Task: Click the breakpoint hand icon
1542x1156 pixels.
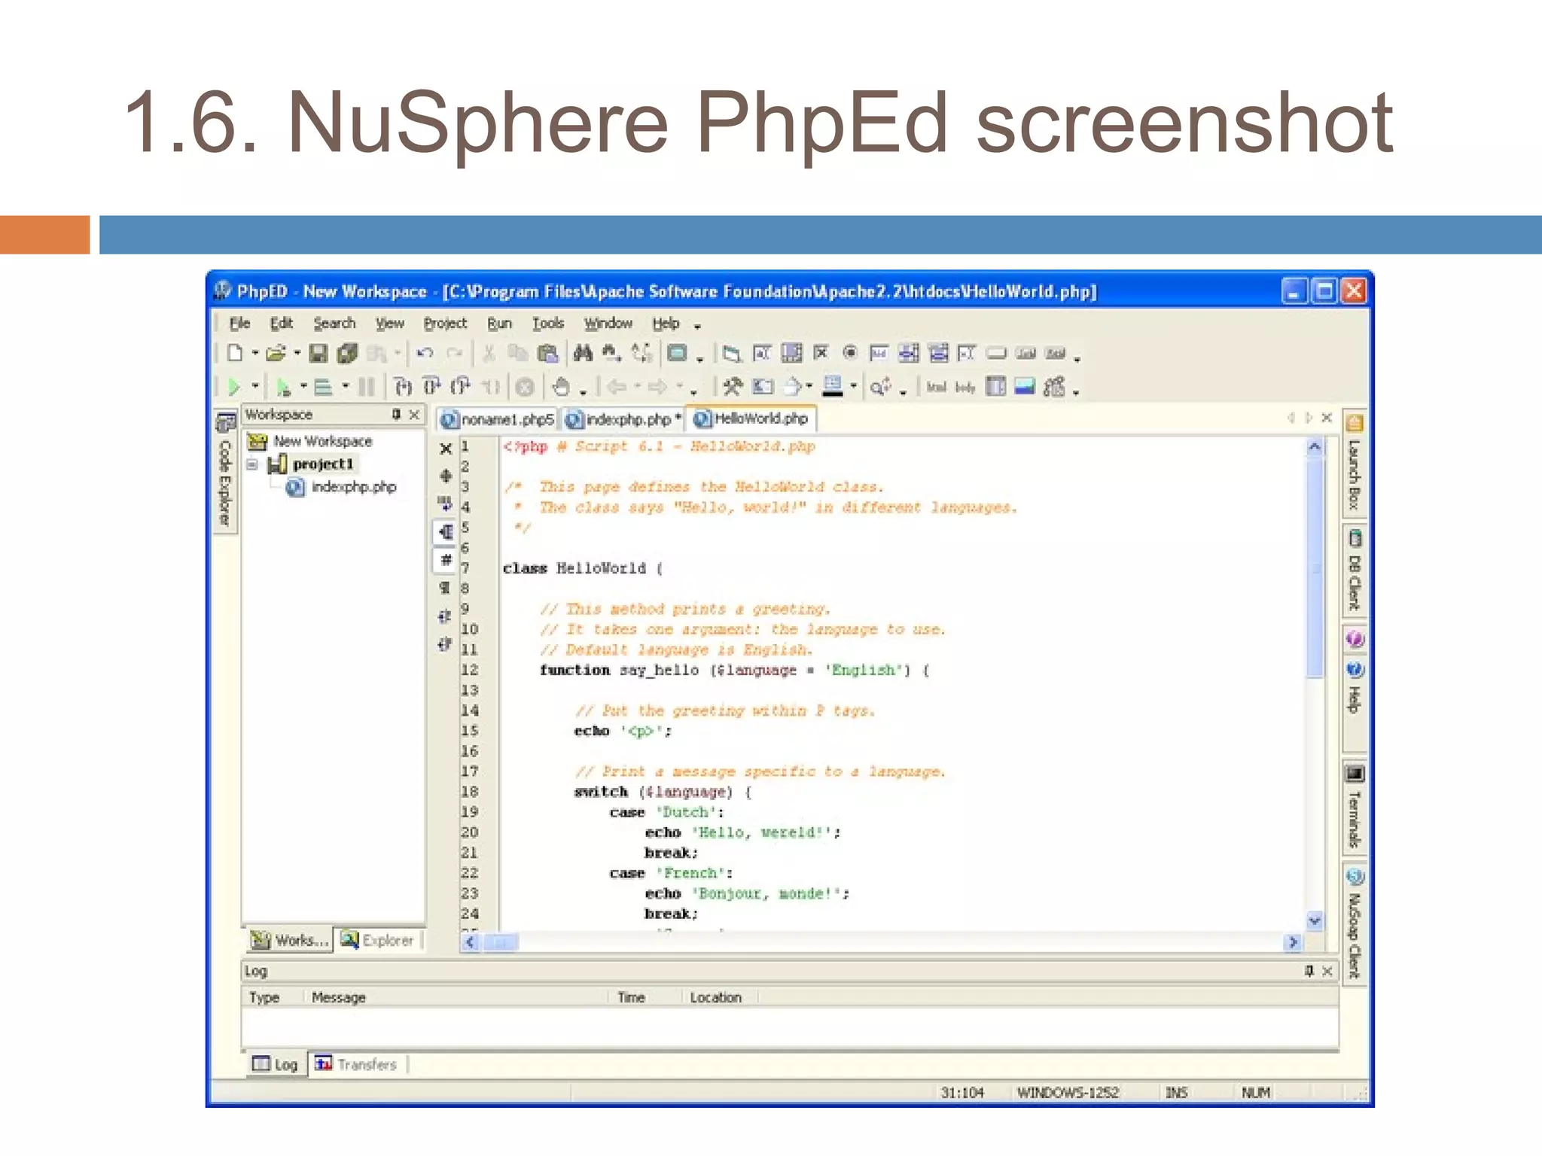Action: (x=562, y=387)
